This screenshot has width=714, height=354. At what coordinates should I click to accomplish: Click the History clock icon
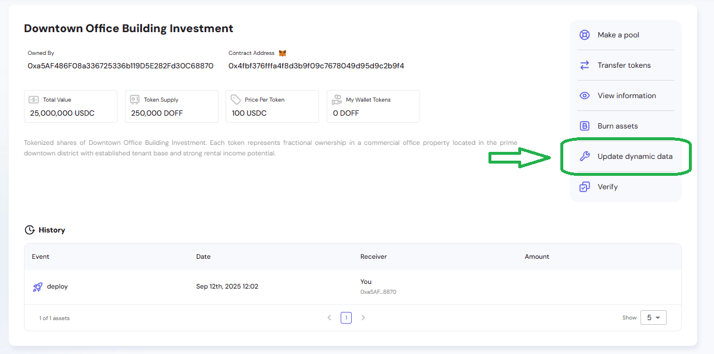click(x=29, y=230)
